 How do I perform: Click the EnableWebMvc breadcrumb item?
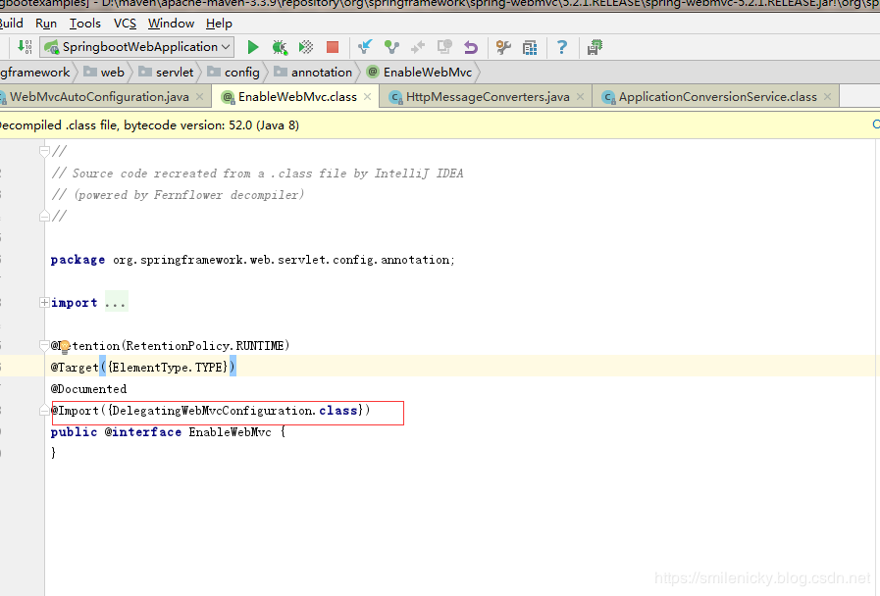click(420, 73)
